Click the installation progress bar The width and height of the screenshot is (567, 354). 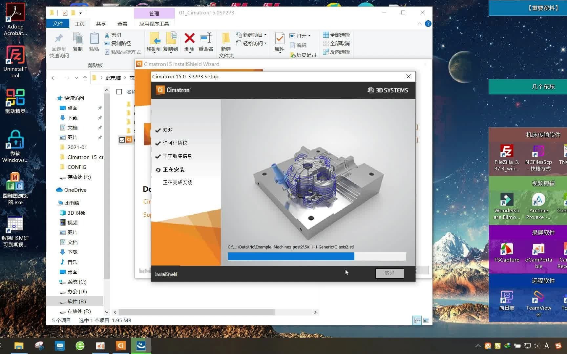[x=317, y=256]
